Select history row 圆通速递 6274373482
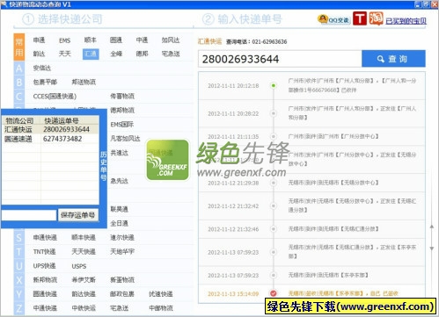 50,139
